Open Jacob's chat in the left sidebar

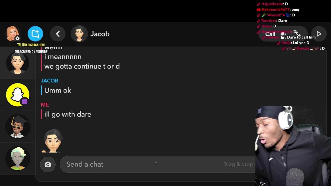tap(18, 63)
